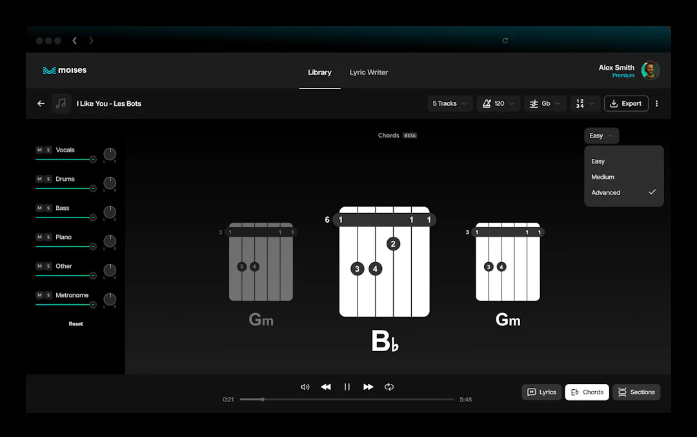The width and height of the screenshot is (697, 437).
Task: Adjust the Other pan knob
Action: tap(110, 270)
